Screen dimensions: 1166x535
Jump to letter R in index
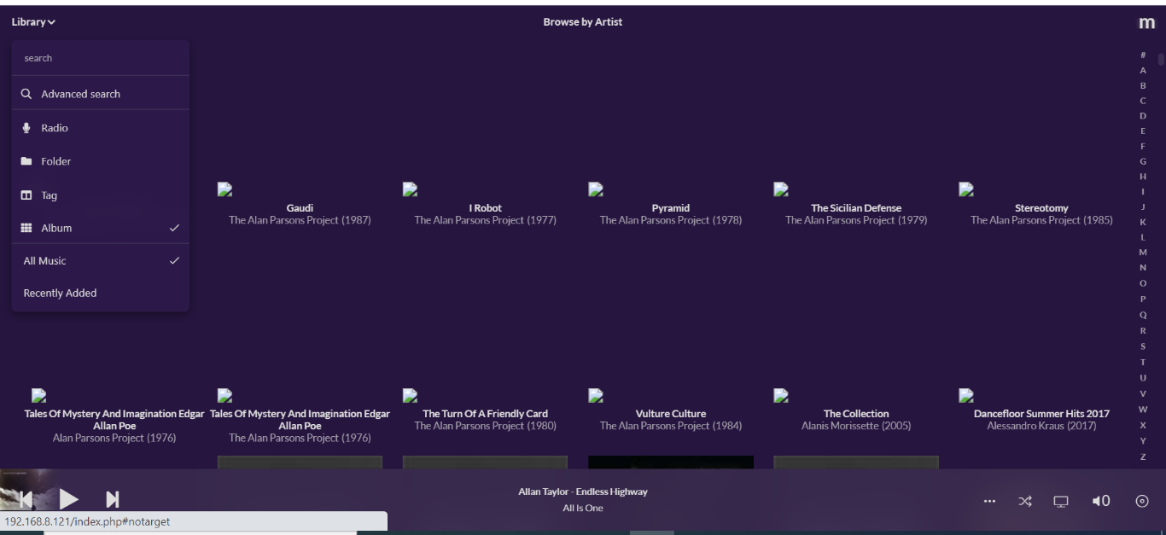(1143, 331)
